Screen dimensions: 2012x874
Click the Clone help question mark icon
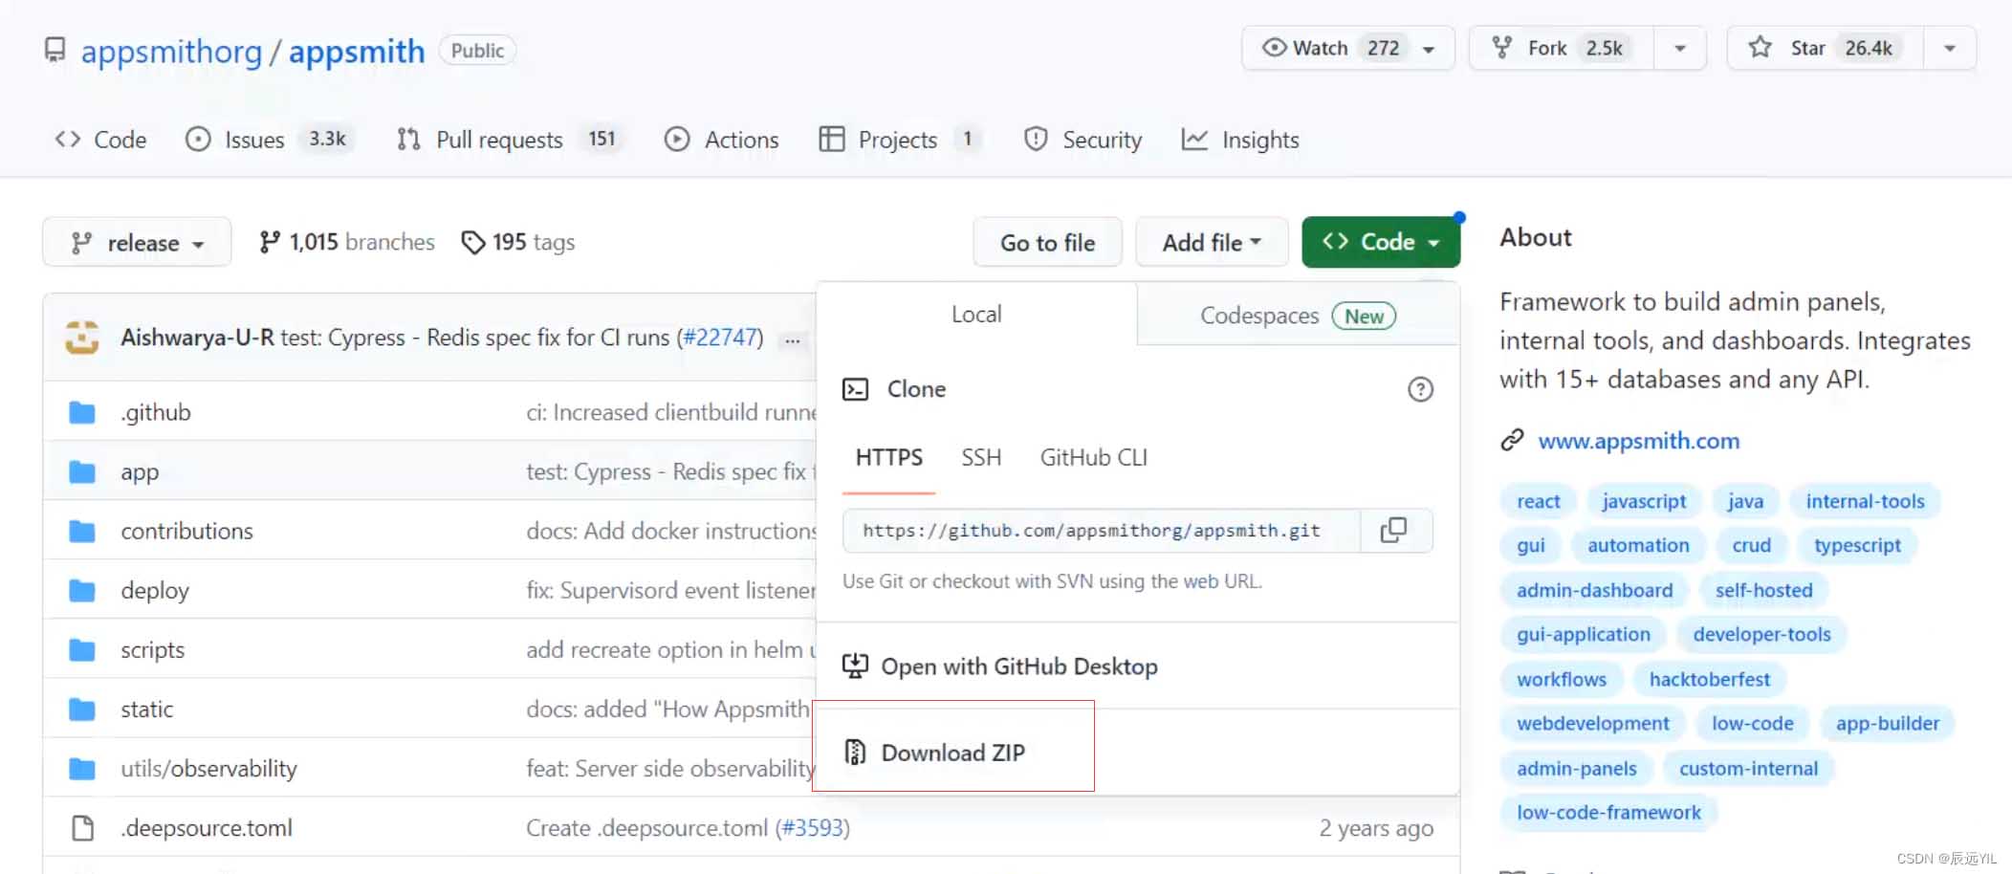tap(1420, 389)
